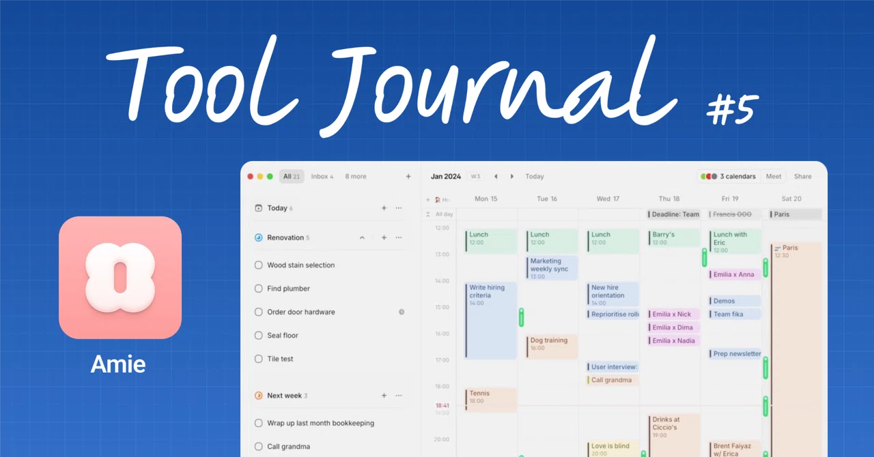Add timezone with plus beside Mon 15
Image resolution: width=874 pixels, height=457 pixels.
click(428, 200)
